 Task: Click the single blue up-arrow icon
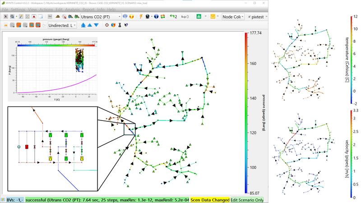90,25
